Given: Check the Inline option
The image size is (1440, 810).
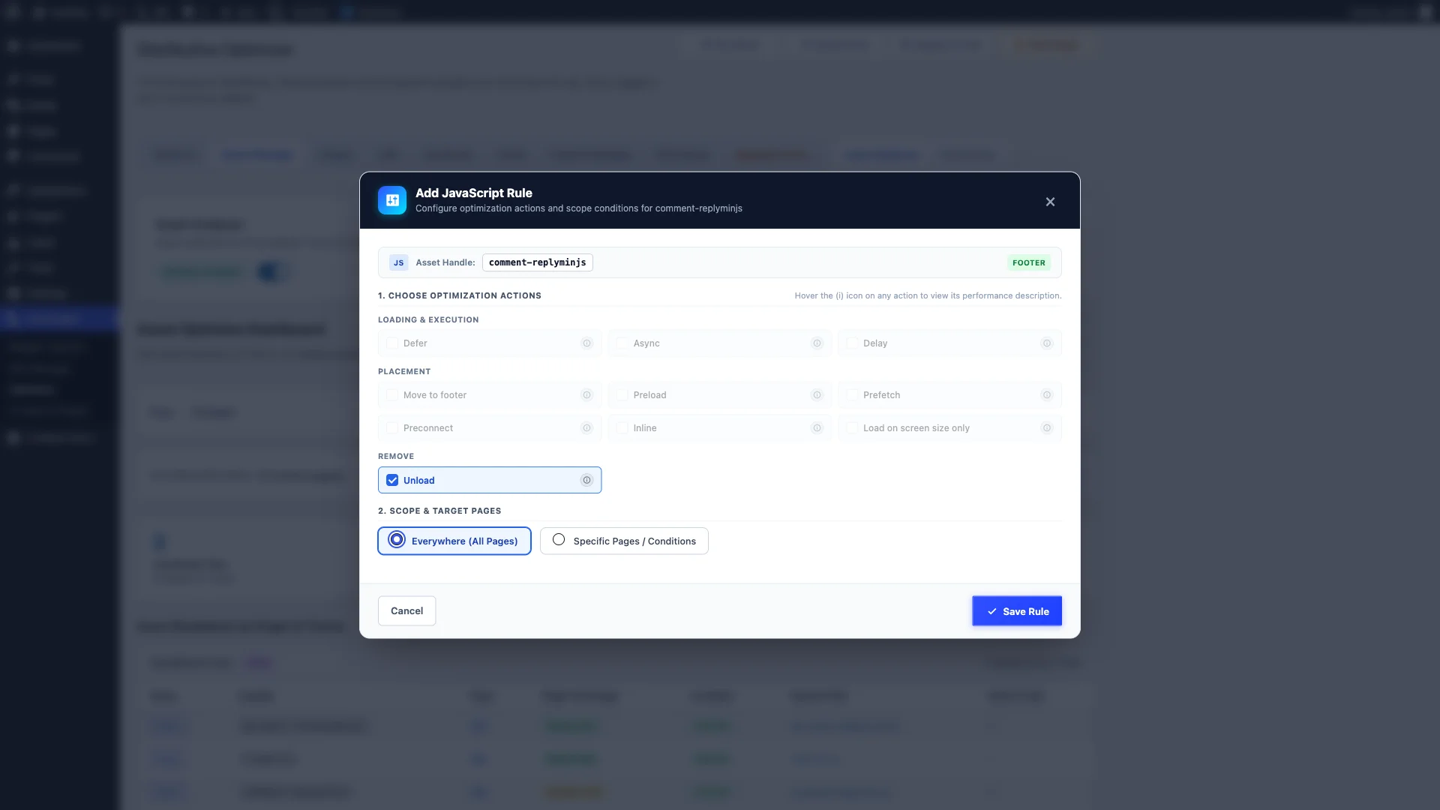Looking at the screenshot, I should click(x=622, y=428).
